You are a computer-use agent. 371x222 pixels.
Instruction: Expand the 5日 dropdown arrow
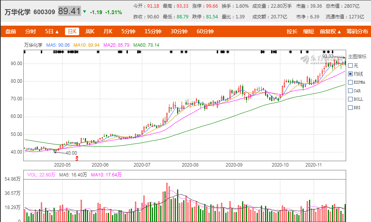tap(57, 32)
